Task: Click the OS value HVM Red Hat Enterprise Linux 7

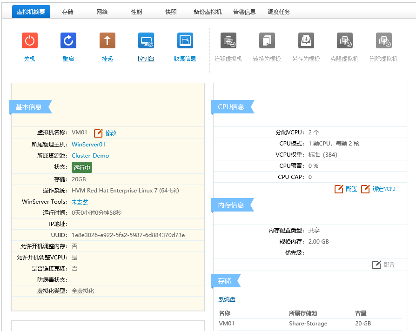Action: [x=125, y=191]
